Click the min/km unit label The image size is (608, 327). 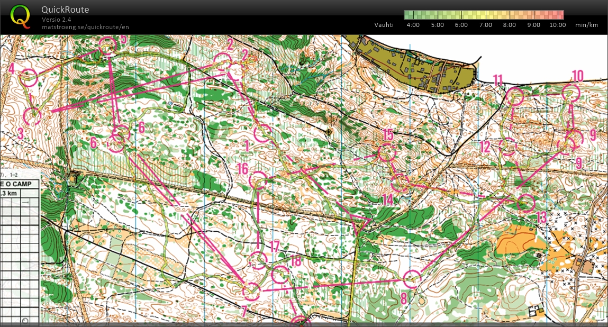tap(586, 25)
